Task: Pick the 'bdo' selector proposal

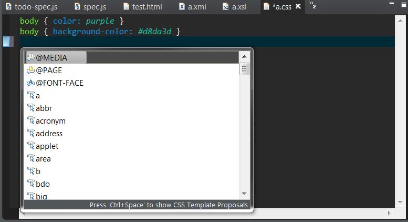Action: (131, 184)
